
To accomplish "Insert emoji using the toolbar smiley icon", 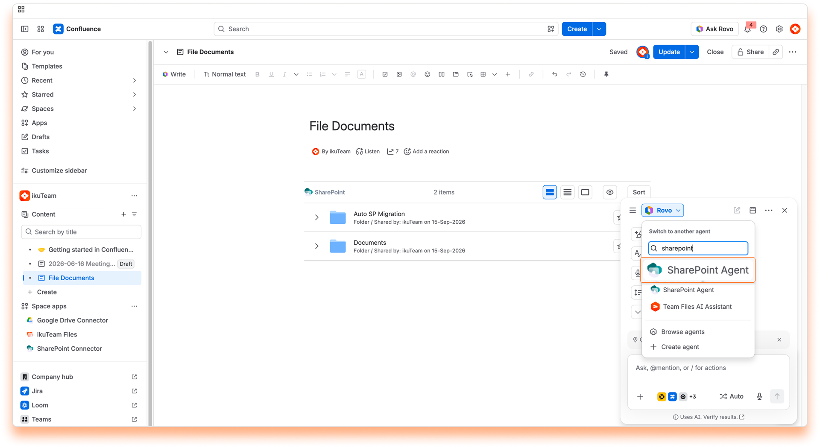I will (x=427, y=74).
